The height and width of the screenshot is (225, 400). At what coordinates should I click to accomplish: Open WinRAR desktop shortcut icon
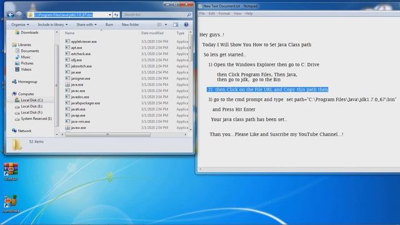11,169
